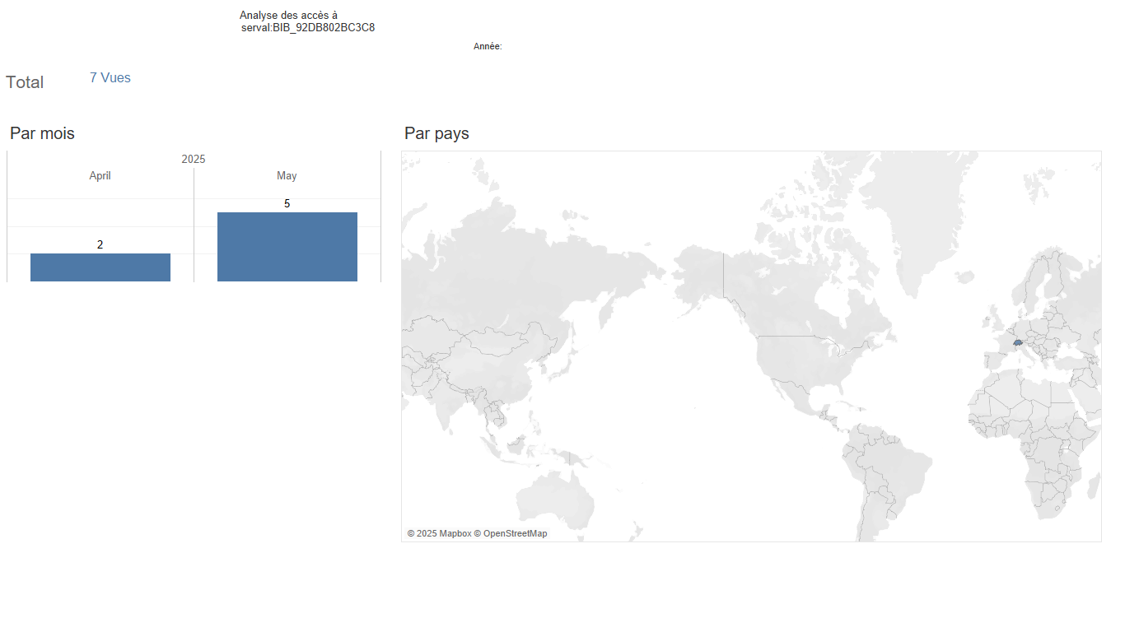
Task: Click the April bar showing 2 views
Action: [100, 267]
